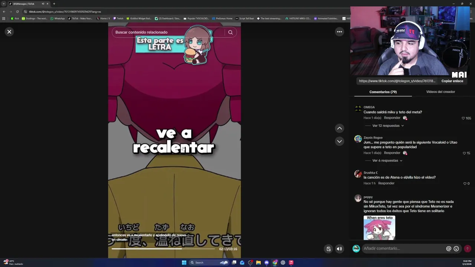Open weather widget showing 22°C
Viewport: 475px width, 267px height.
[x=13, y=263]
